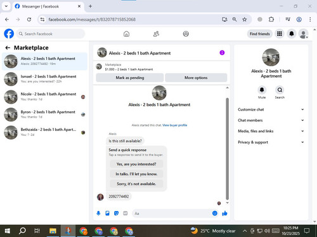The height and width of the screenshot is (237, 317).
Task: Open the Friends icon in top navigation
Action: click(x=156, y=33)
